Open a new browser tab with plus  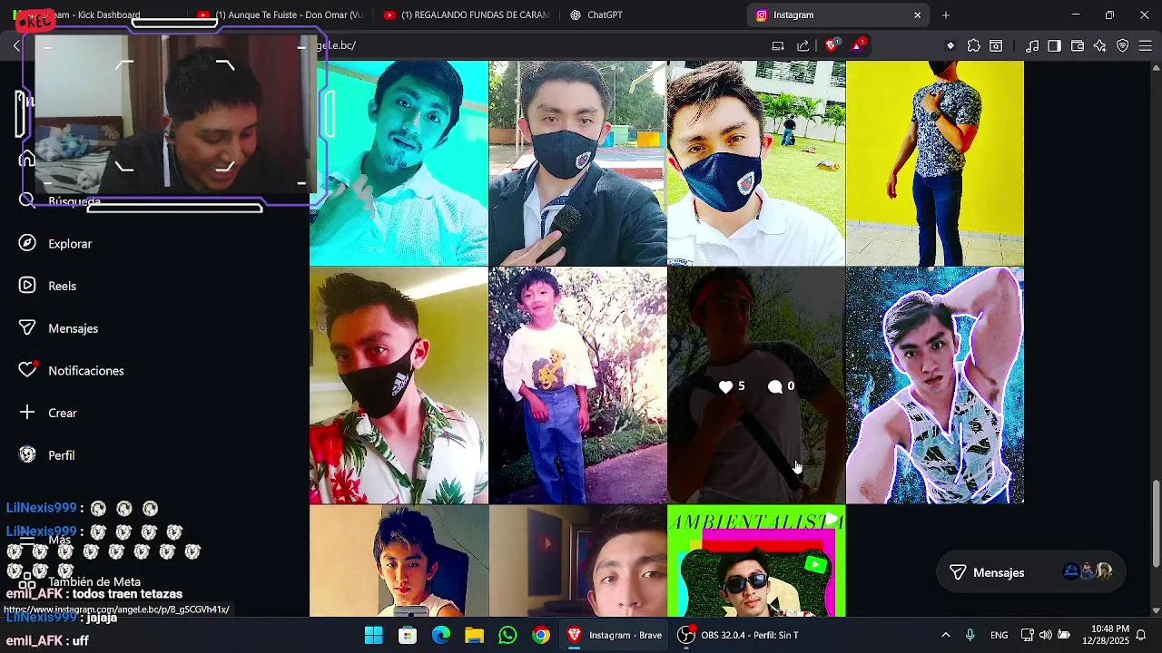click(946, 15)
